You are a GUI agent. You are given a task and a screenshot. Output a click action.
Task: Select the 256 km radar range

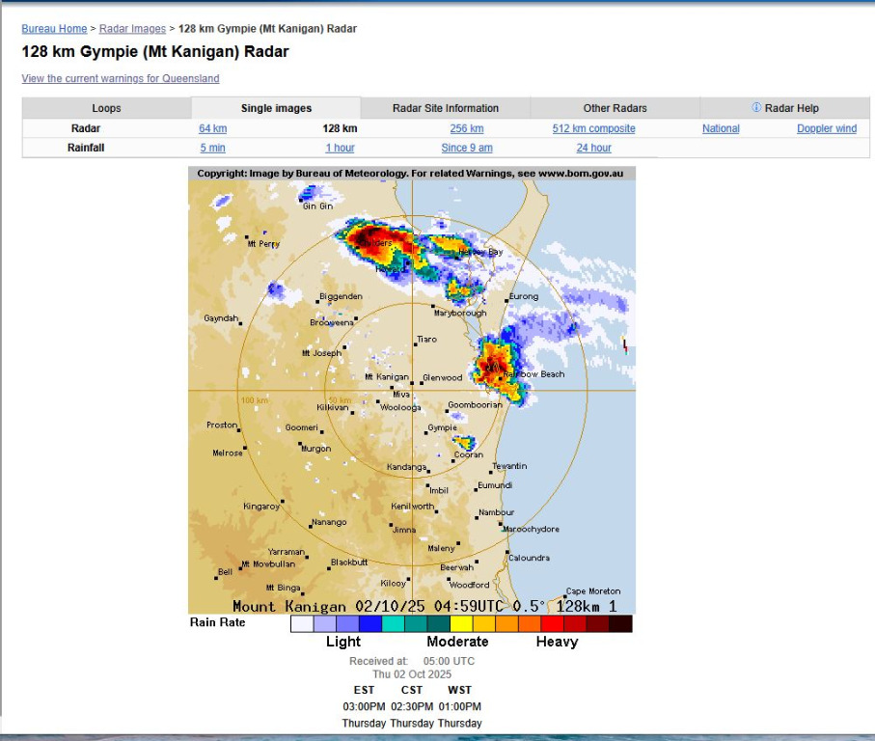point(467,128)
